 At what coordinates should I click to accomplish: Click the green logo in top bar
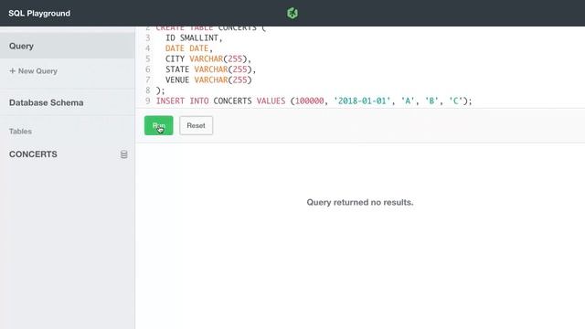[292, 13]
